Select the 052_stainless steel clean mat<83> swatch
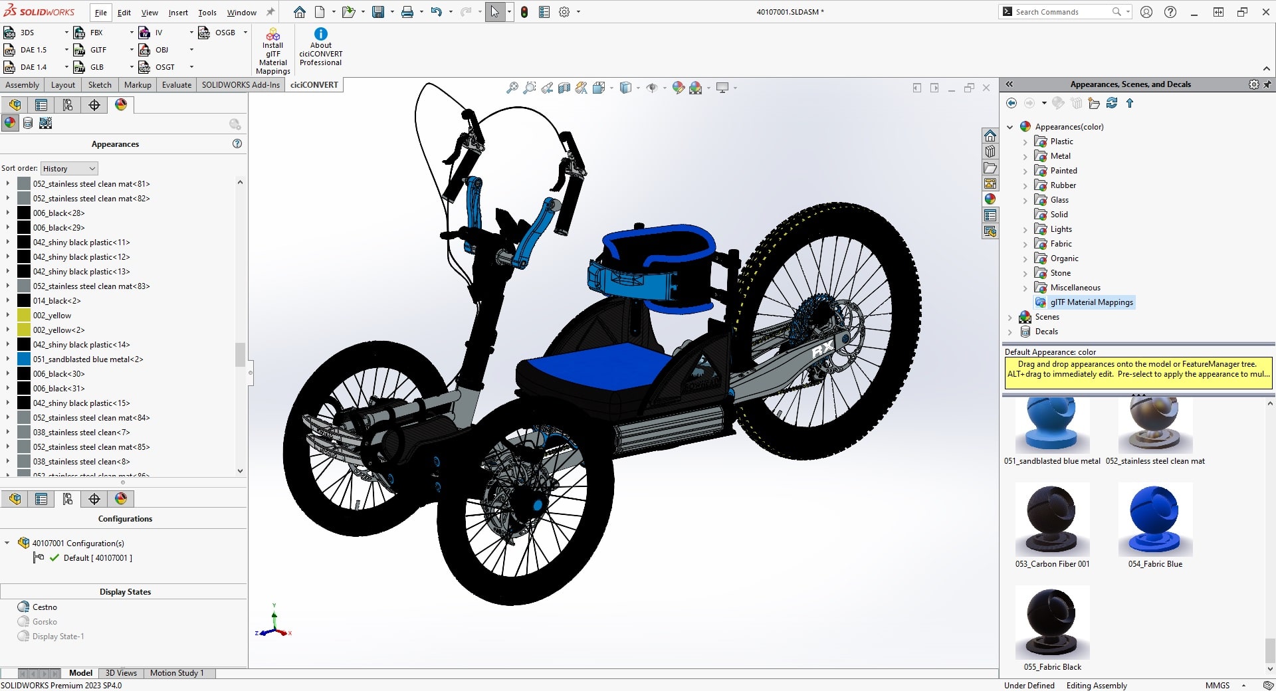The width and height of the screenshot is (1276, 691). coord(24,286)
